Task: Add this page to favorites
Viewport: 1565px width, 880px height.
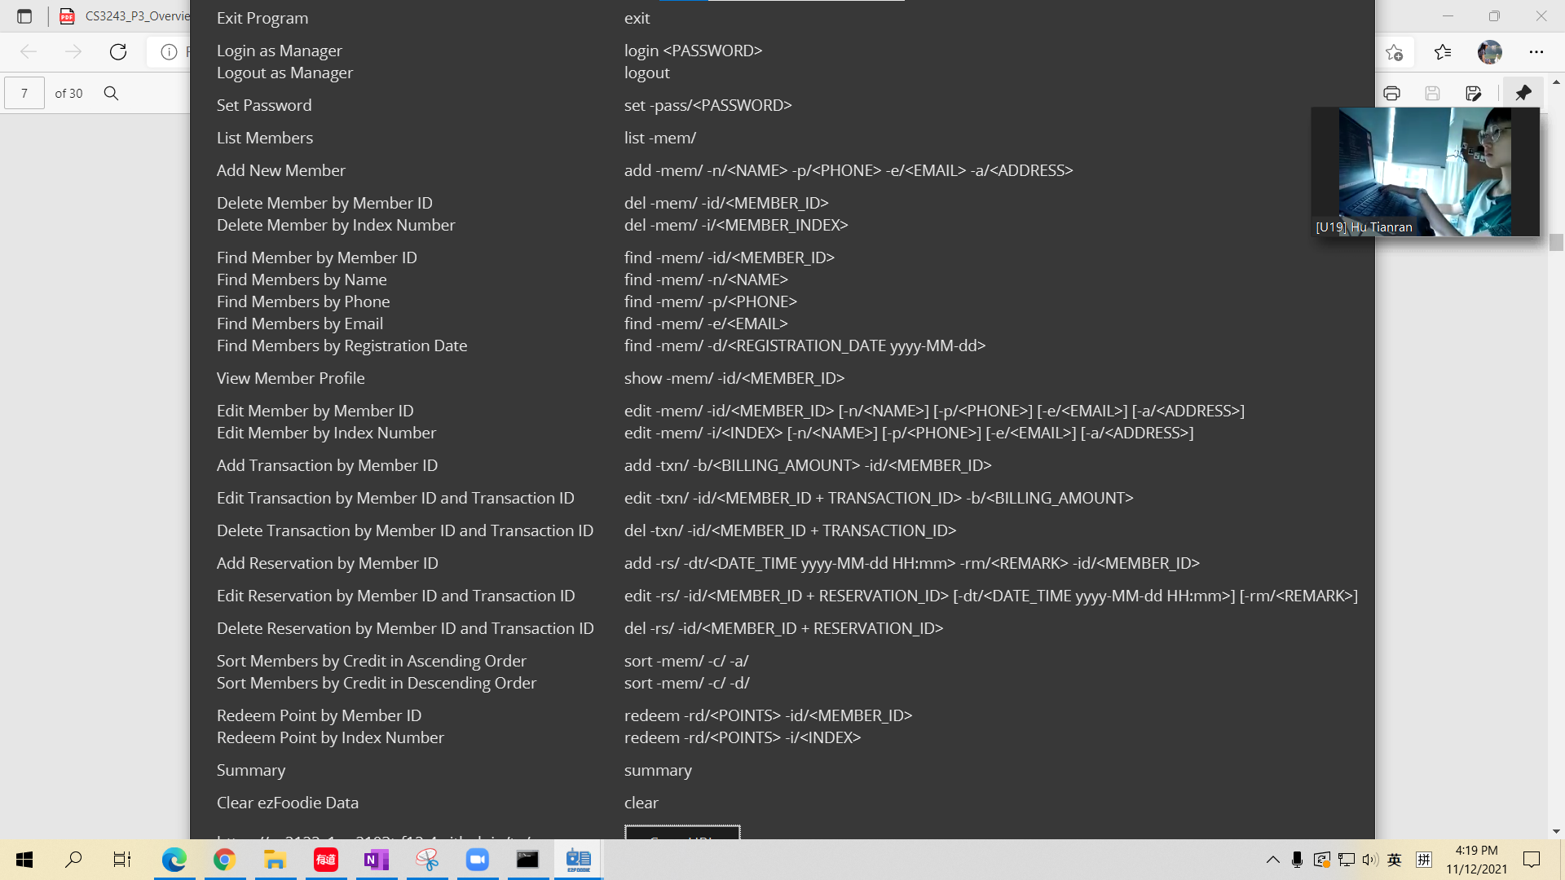Action: [1394, 52]
